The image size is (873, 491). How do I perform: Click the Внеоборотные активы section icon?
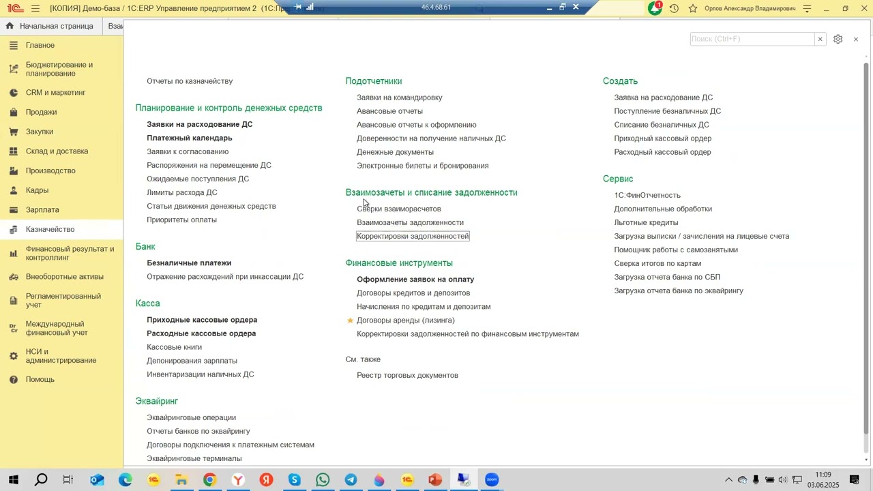pos(14,277)
